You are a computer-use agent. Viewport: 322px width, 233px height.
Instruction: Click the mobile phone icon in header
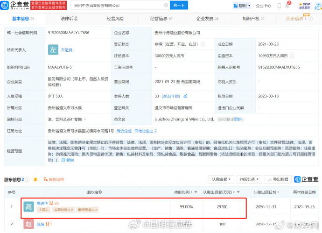pyautogui.click(x=279, y=6)
